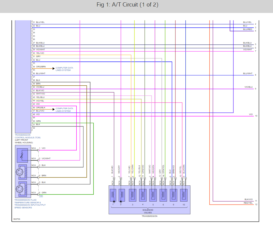
Task: Select TCM pin 46 ORG/BLK label
Action: [39, 107]
